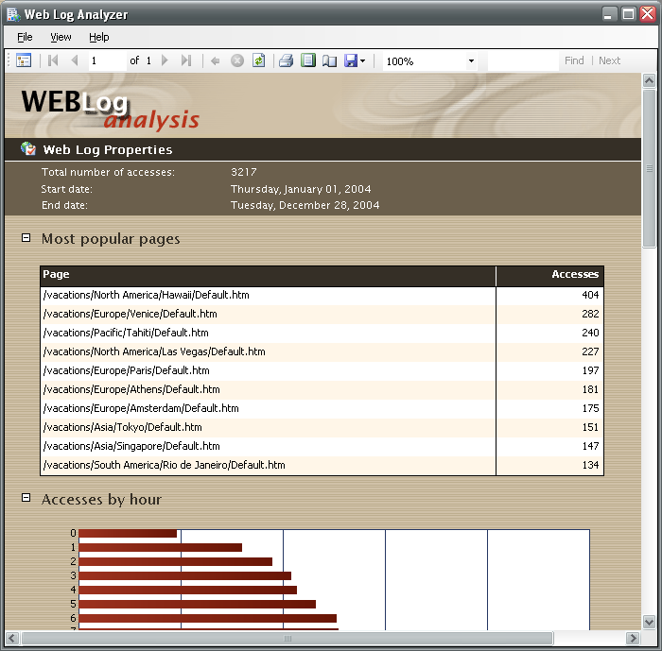The image size is (662, 651).
Task: Open the Export save dropdown
Action: coord(362,60)
